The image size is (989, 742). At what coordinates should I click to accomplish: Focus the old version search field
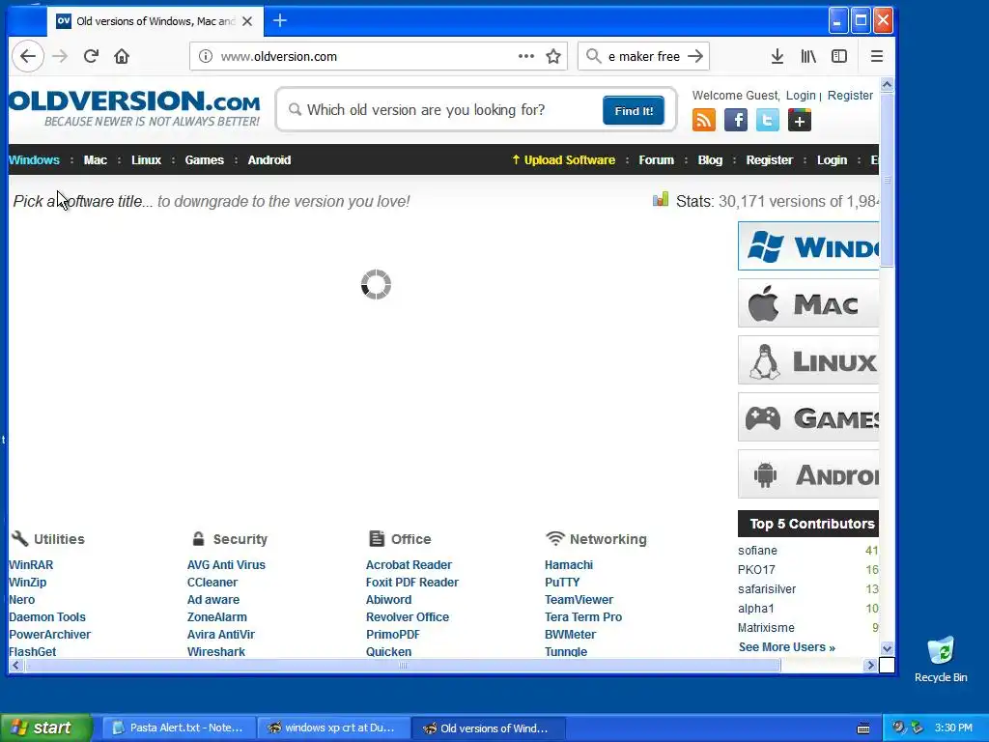pyautogui.click(x=441, y=110)
